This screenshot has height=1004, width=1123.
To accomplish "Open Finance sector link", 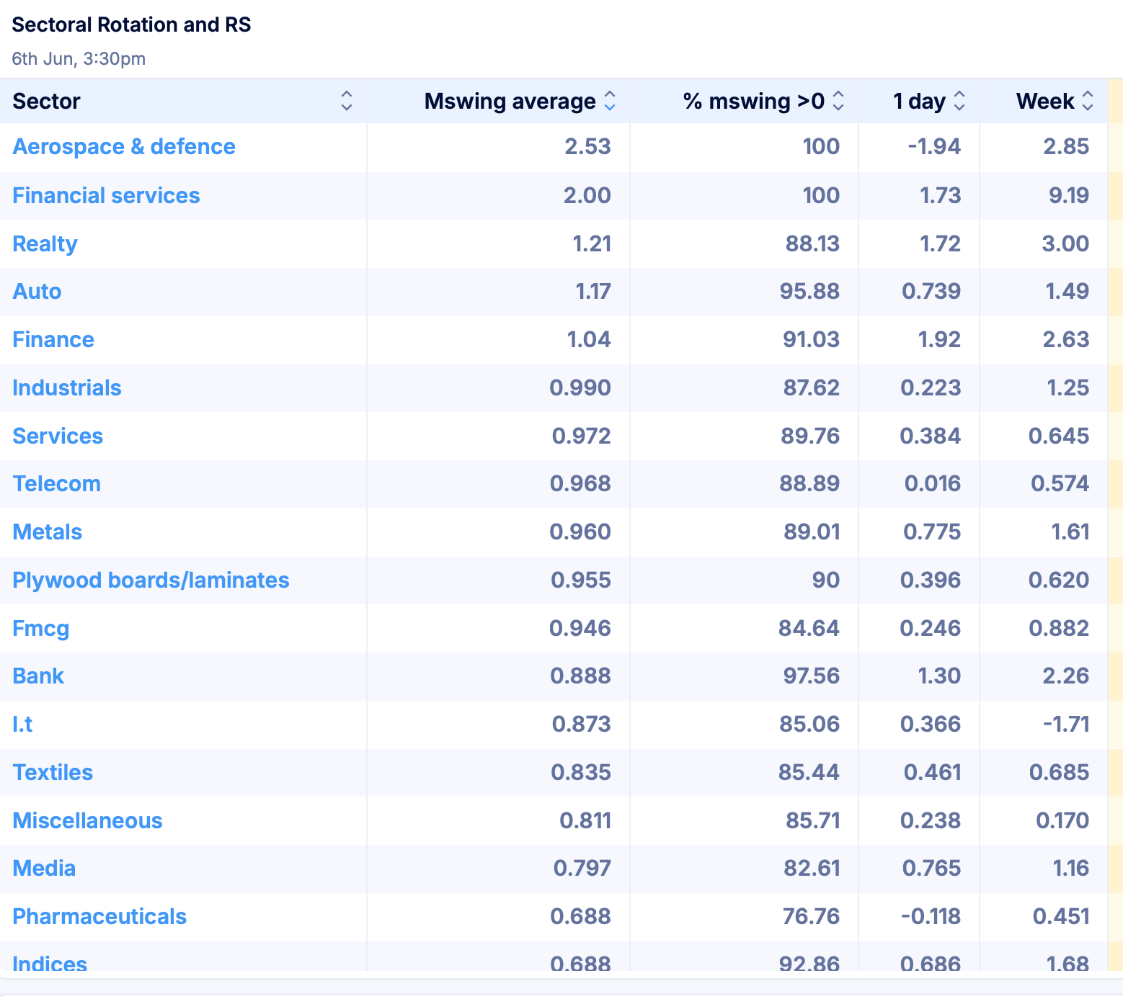I will [53, 340].
